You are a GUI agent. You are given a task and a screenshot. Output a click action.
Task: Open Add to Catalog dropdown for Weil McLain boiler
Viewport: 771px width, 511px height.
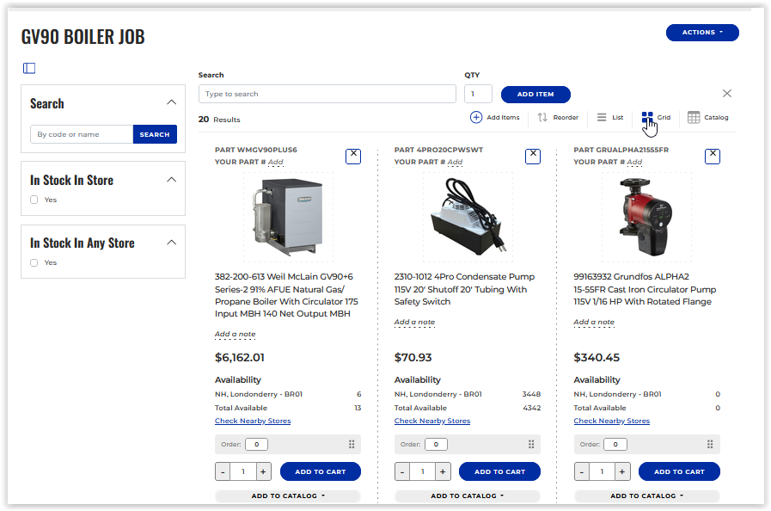coord(288,496)
